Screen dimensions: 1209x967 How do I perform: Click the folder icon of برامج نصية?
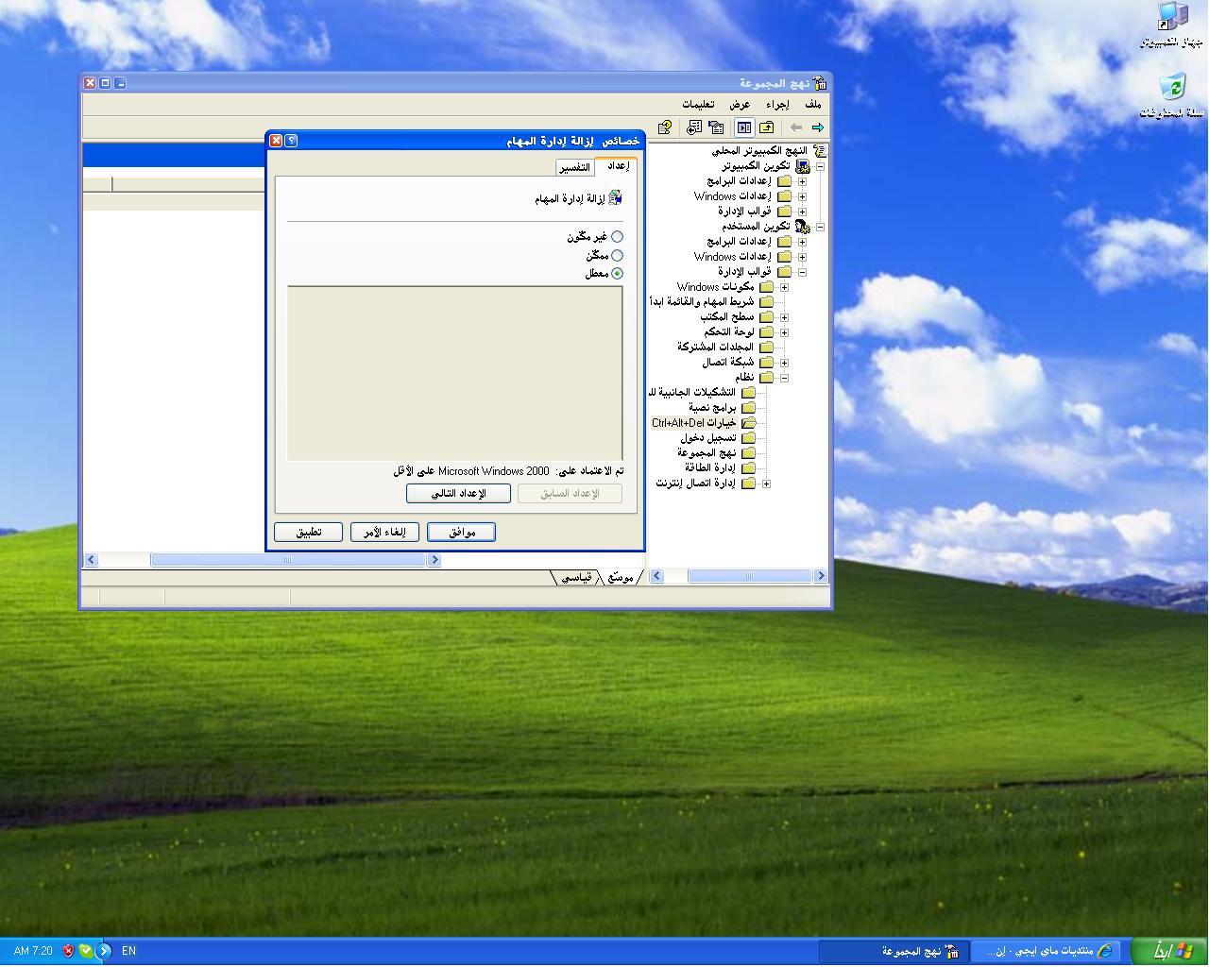748,408
